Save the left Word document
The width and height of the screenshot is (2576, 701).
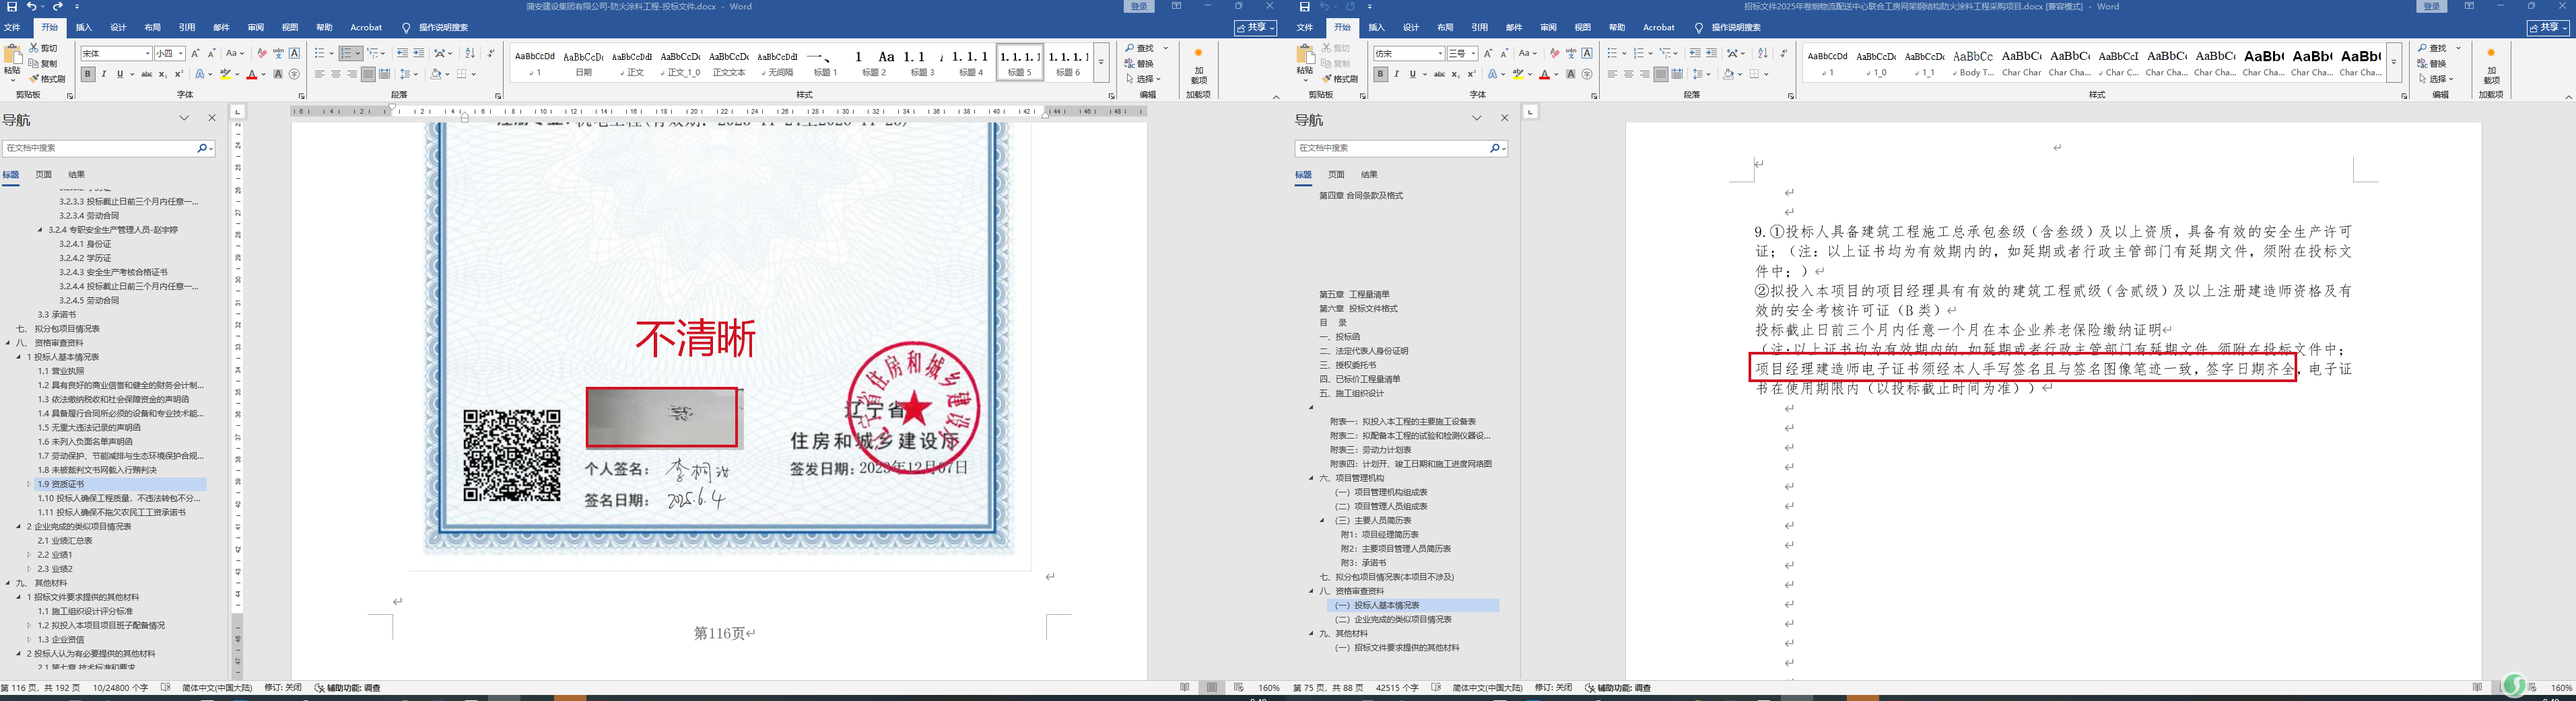[x=12, y=7]
